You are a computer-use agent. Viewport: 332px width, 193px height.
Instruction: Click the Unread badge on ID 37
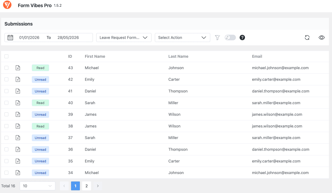point(40,138)
